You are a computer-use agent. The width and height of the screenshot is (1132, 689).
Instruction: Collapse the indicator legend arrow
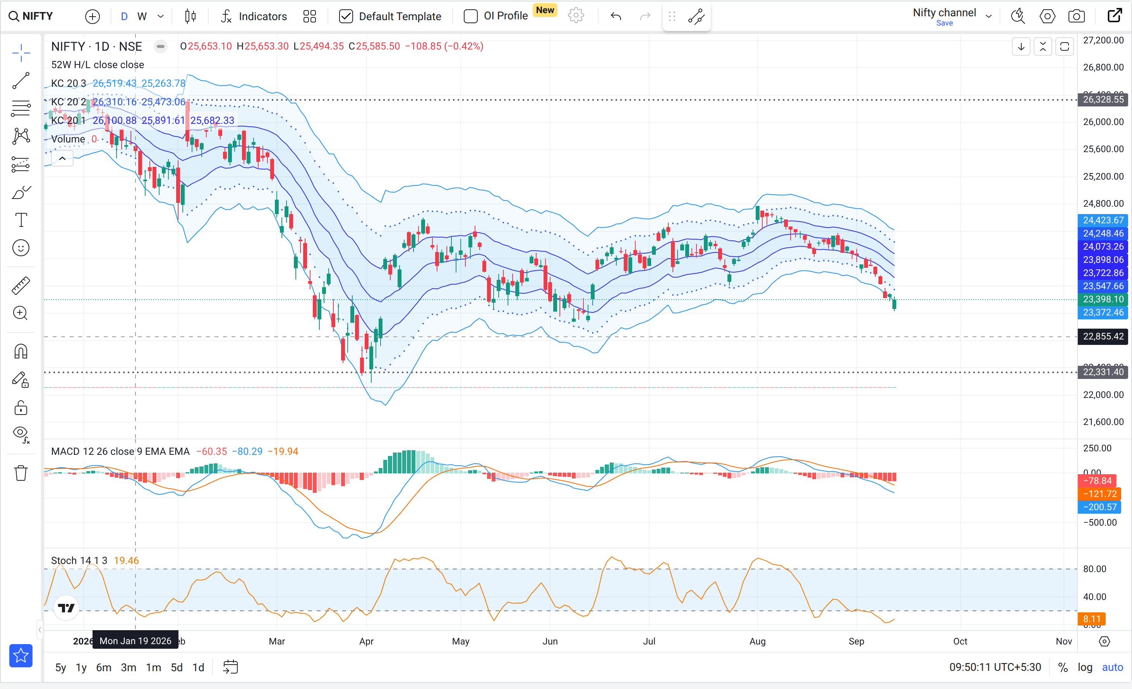pos(62,158)
